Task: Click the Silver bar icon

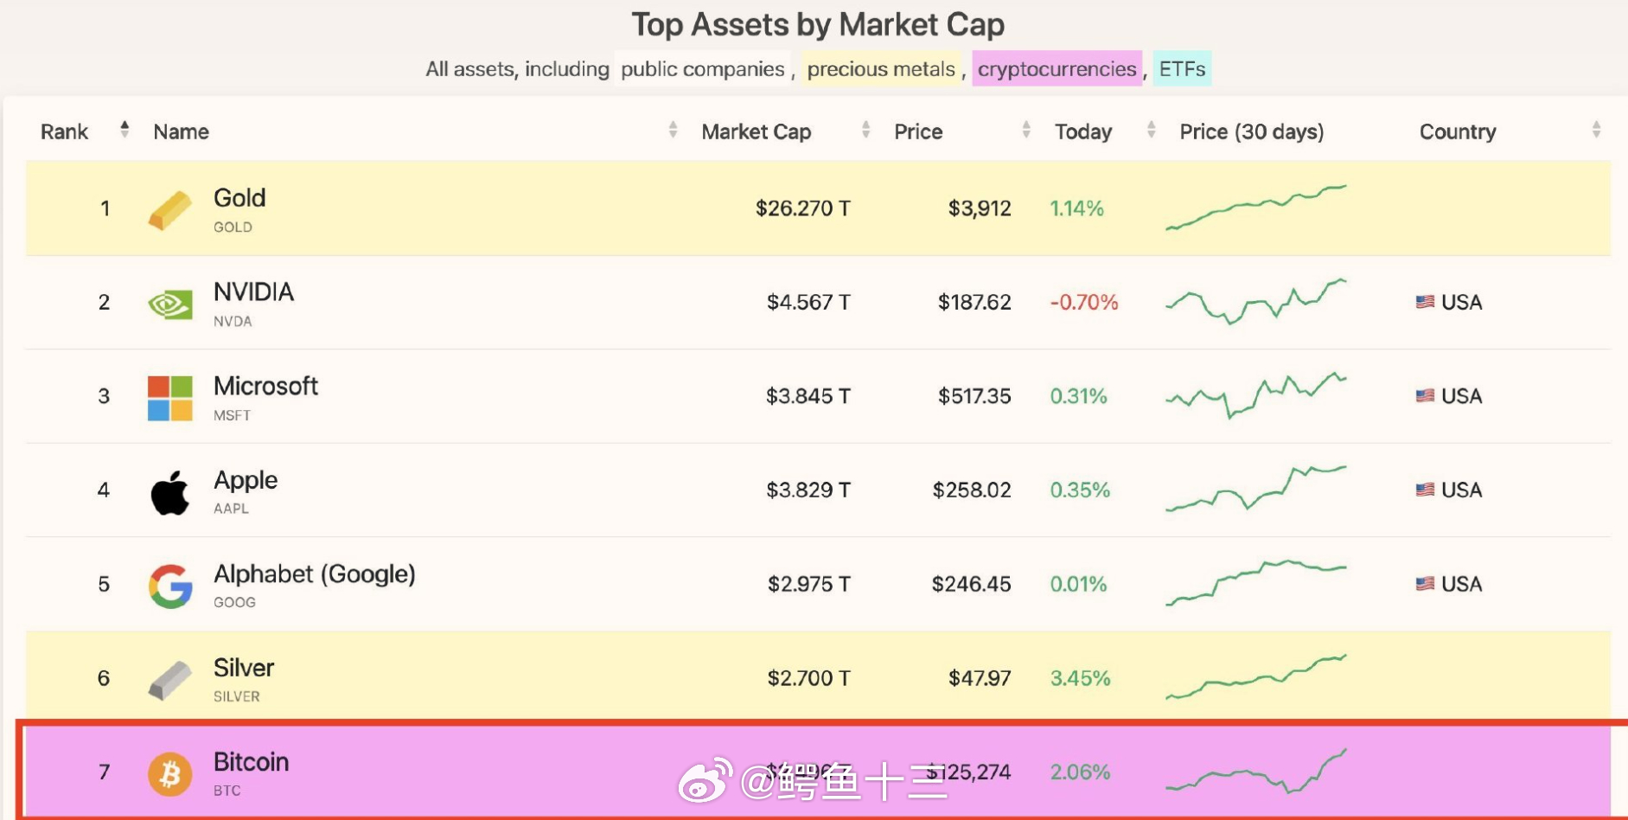Action: coord(169,680)
